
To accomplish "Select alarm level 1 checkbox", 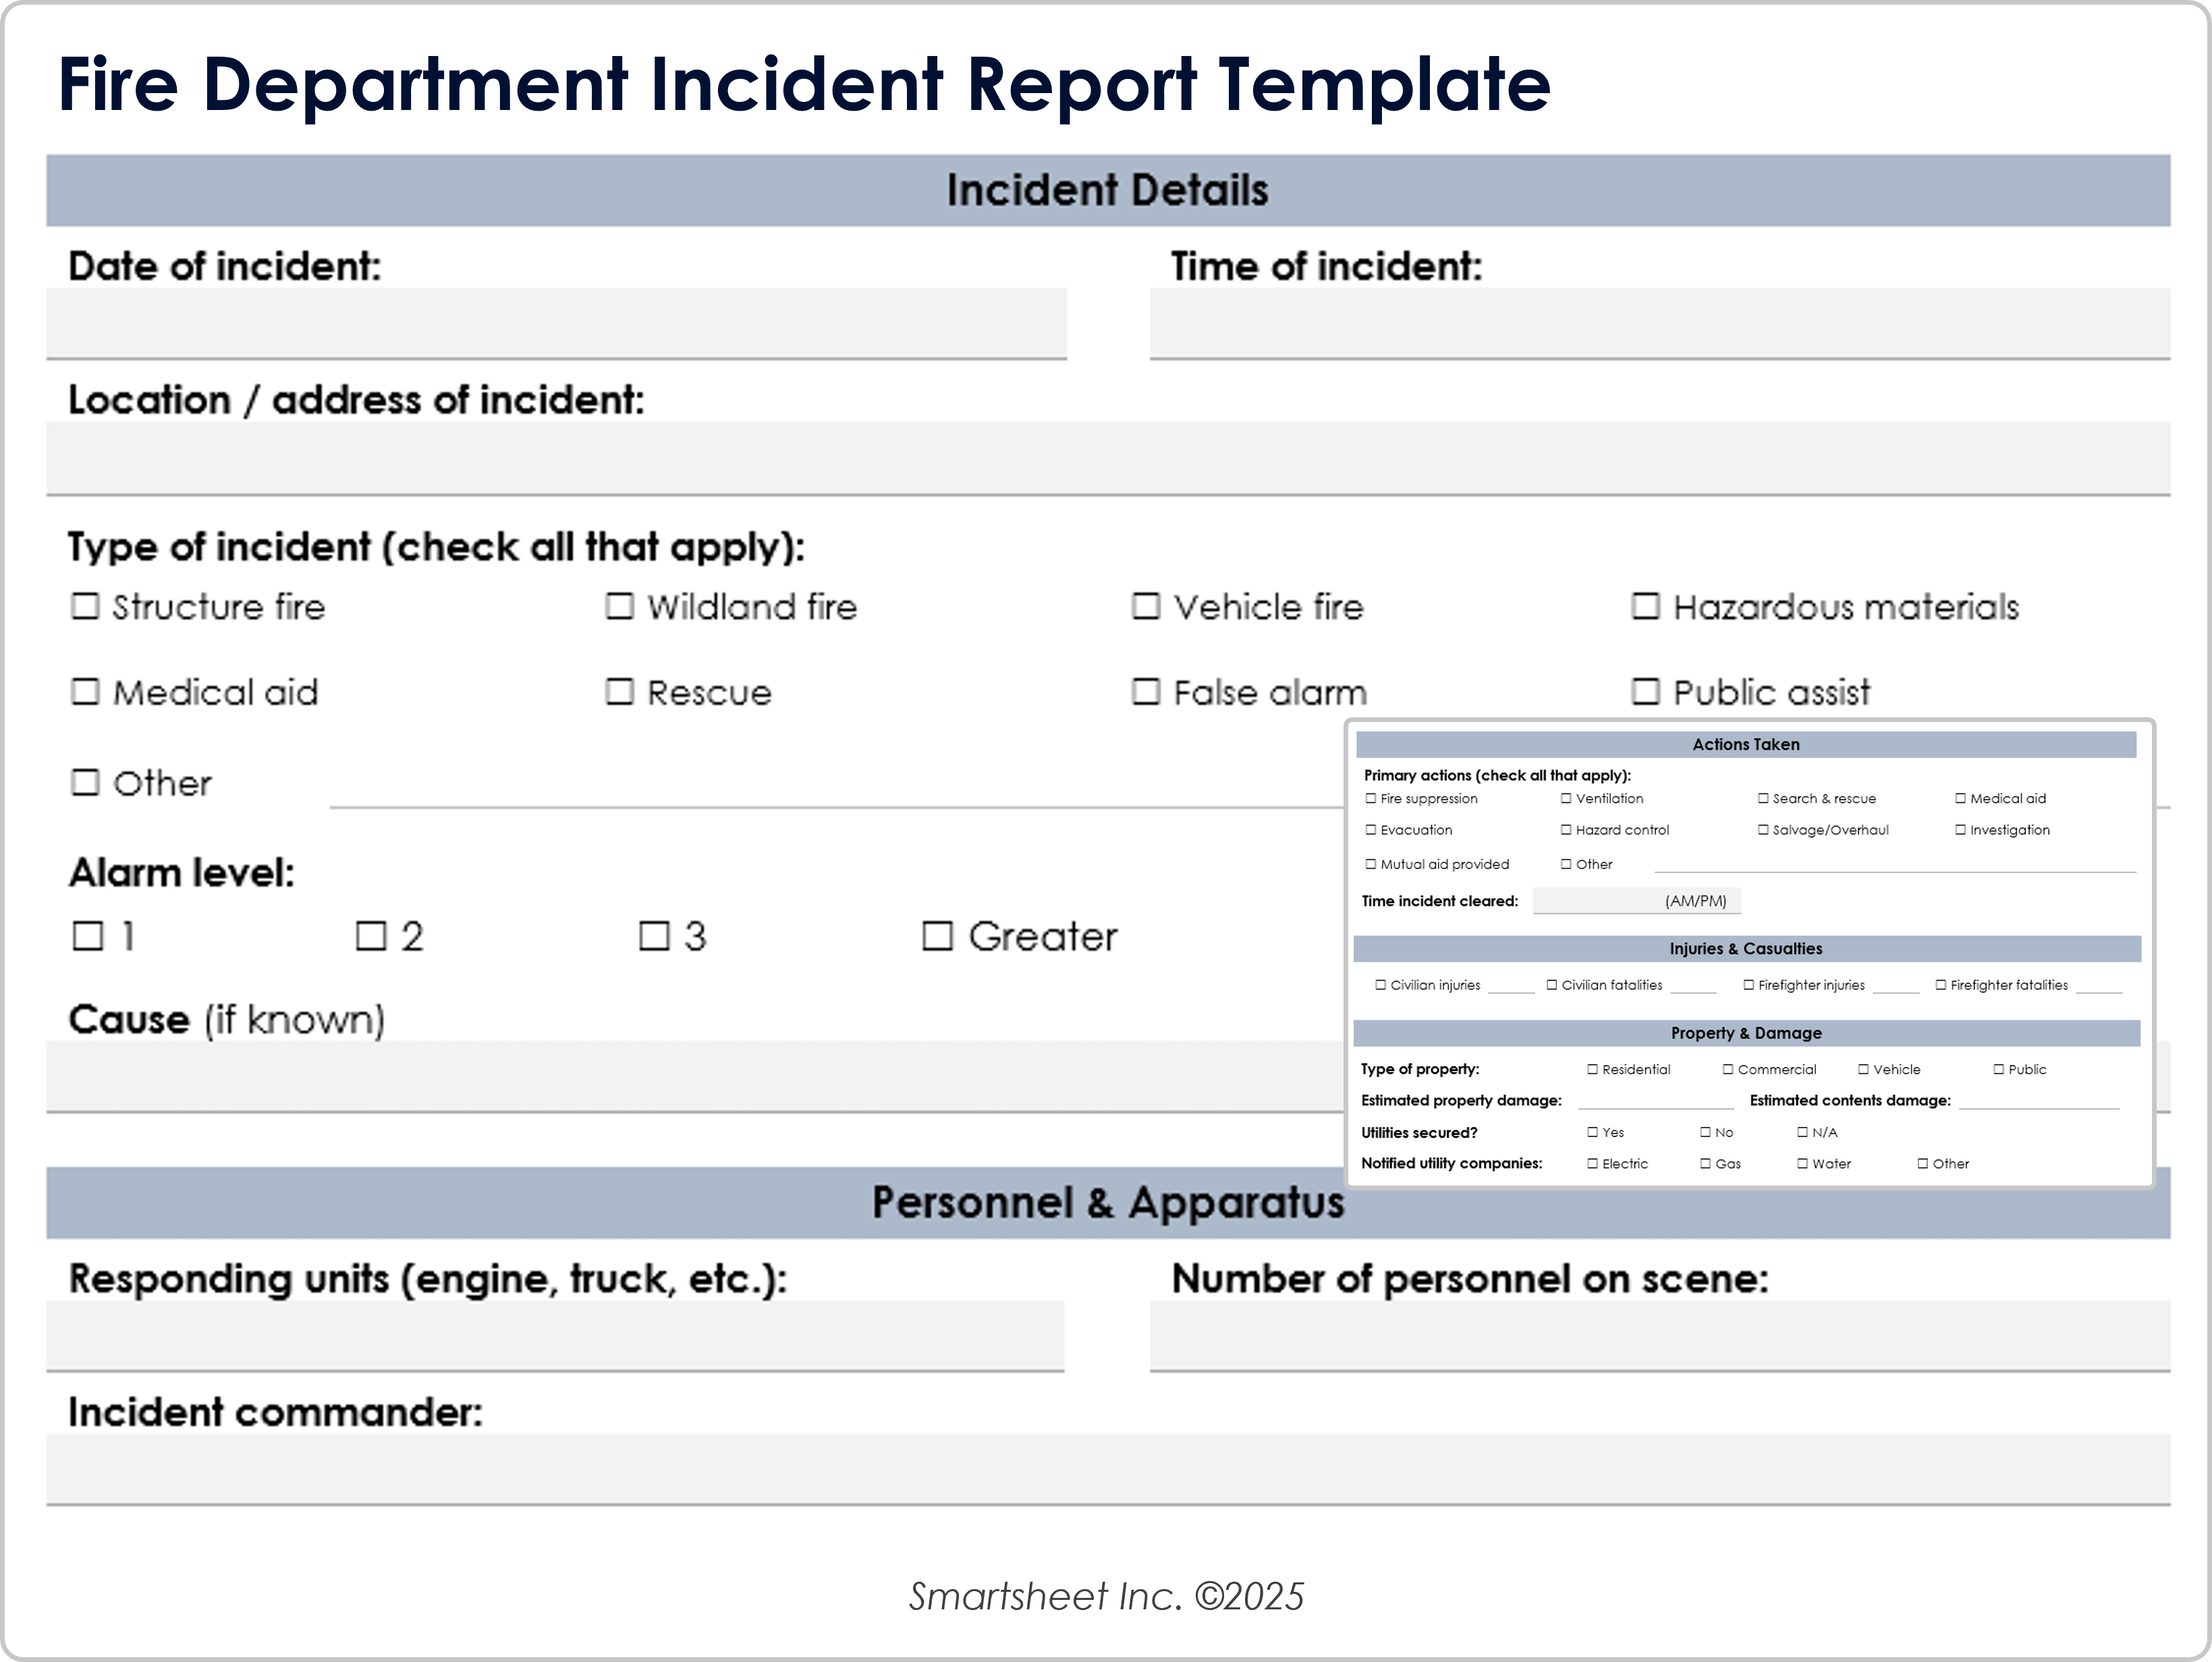I will click(x=88, y=936).
